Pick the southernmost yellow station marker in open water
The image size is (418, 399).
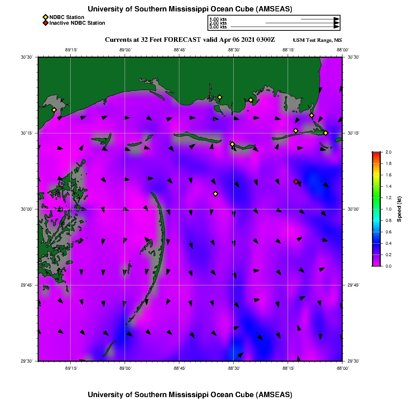(x=215, y=194)
